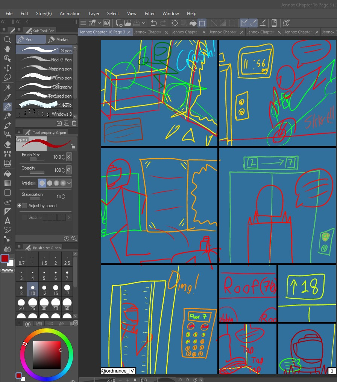
Task: Pick brush size 25 preset
Action: point(33,304)
